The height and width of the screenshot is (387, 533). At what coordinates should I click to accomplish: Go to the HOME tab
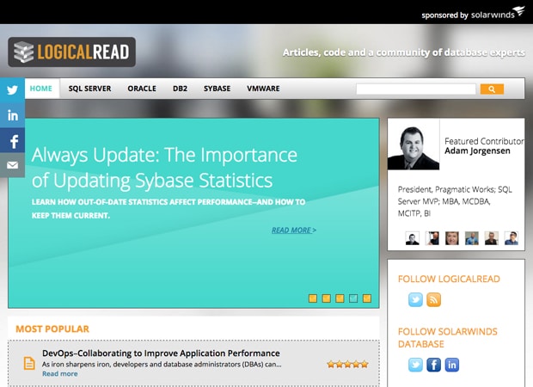40,89
